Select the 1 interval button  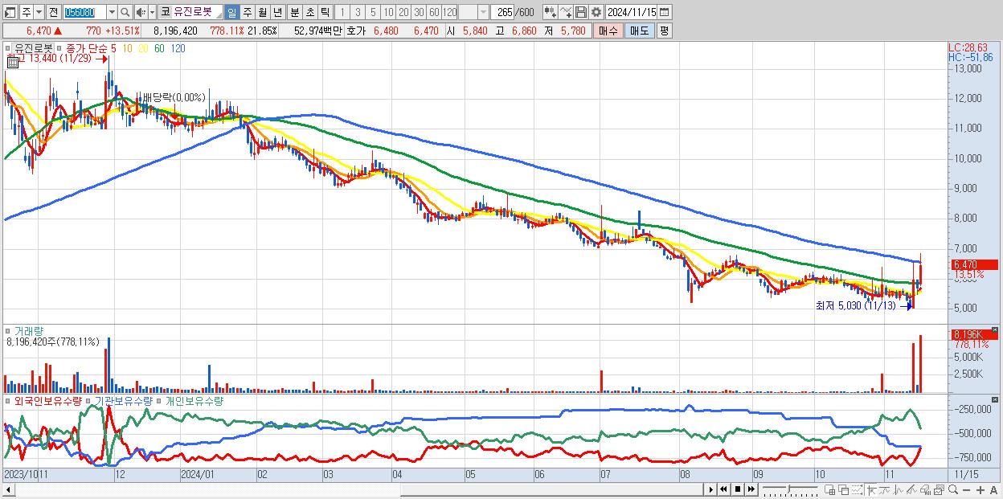pos(342,13)
